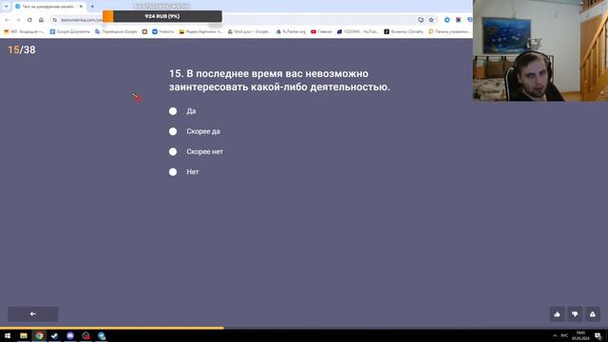Image resolution: width=608 pixels, height=342 pixels.
Task: Click the thumbs-up rating icon
Action: (558, 314)
